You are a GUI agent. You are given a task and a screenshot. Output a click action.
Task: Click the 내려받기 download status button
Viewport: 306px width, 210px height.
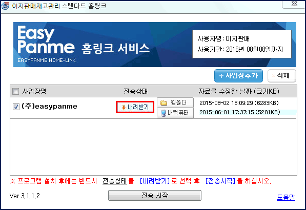tap(135, 107)
